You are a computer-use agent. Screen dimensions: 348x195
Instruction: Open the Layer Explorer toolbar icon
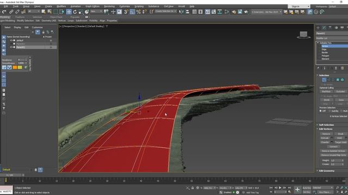[201, 12]
